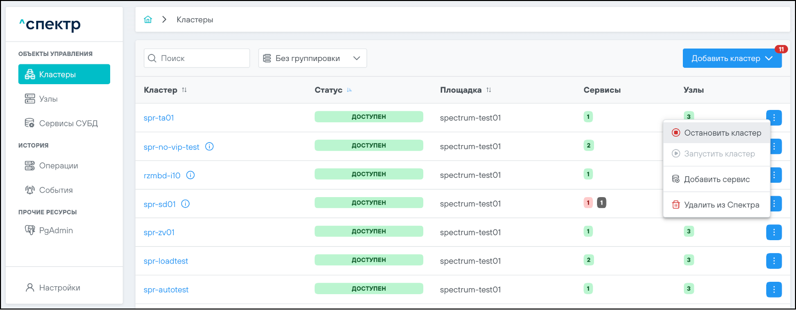Toggle sort on Статус column
This screenshot has width=796, height=310.
pos(349,90)
